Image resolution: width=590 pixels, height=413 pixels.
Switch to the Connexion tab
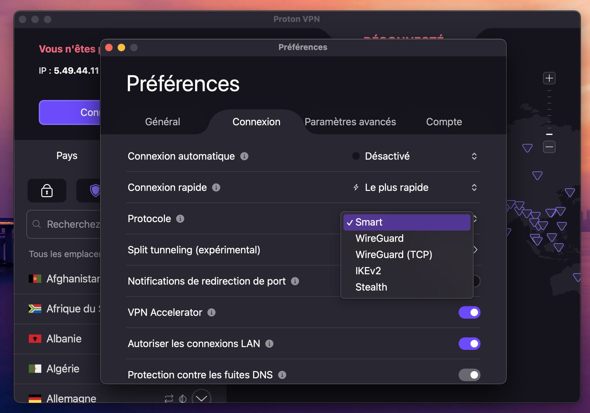pyautogui.click(x=257, y=122)
